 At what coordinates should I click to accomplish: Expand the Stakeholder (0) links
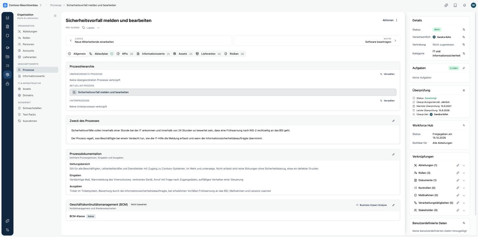pos(464,210)
